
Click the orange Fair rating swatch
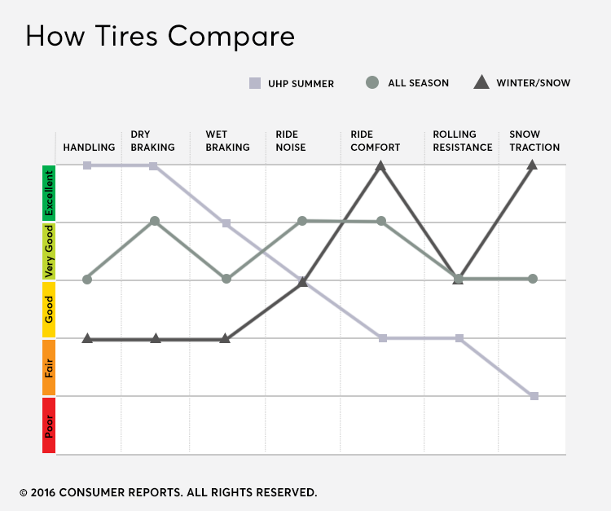tap(49, 368)
